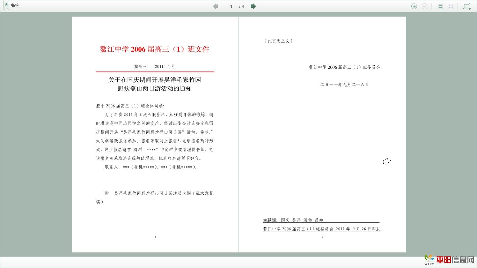Screen dimensions: 477x268
Task: Click the total page count /4
Action: click(x=242, y=6)
